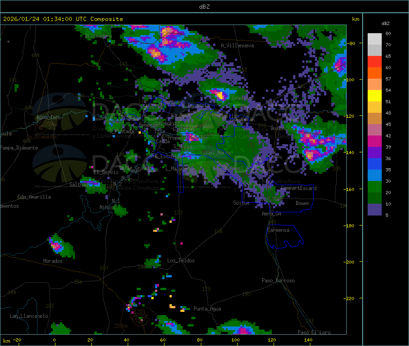Click the Salinas location label
The image size is (409, 346).
coord(79,185)
